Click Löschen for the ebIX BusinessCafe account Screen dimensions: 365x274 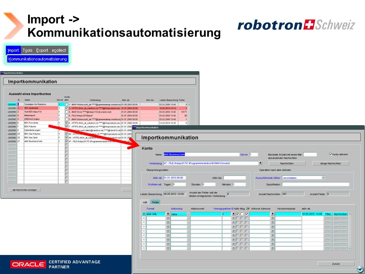(12, 141)
